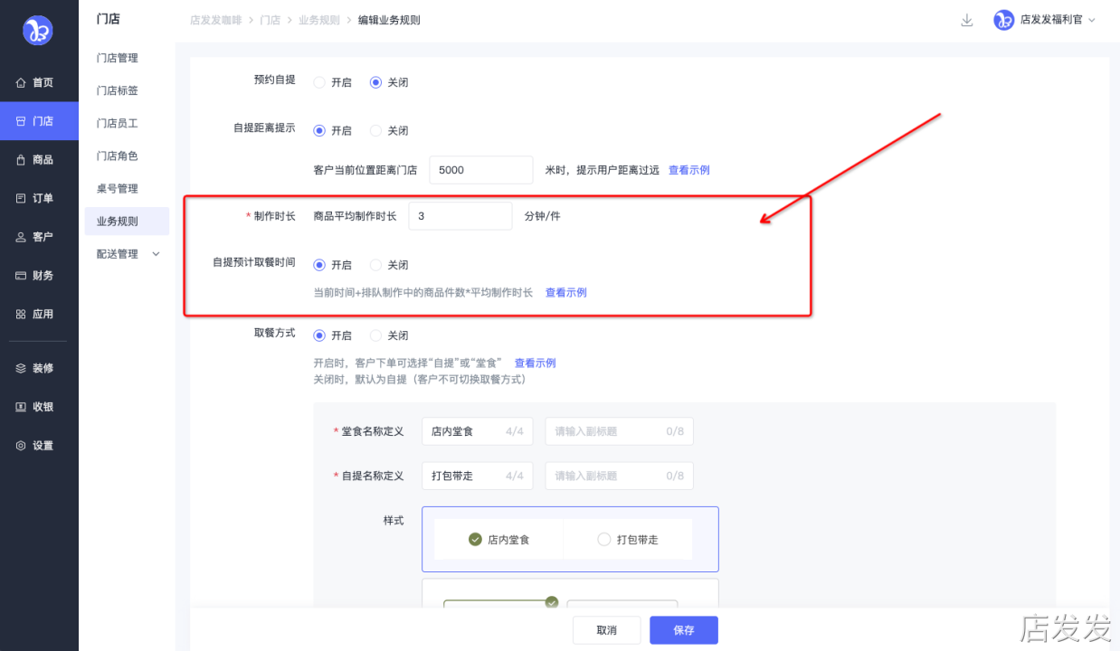Select 开启 for 自提预计取餐时间
The image size is (1120, 651).
(x=318, y=265)
